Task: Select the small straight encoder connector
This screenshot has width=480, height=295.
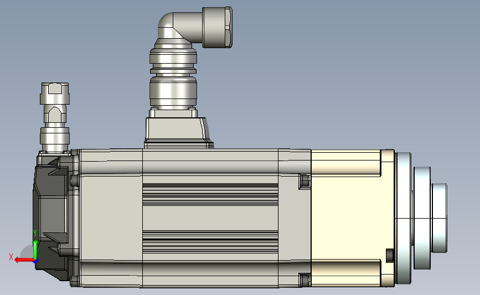Action: pyautogui.click(x=55, y=117)
